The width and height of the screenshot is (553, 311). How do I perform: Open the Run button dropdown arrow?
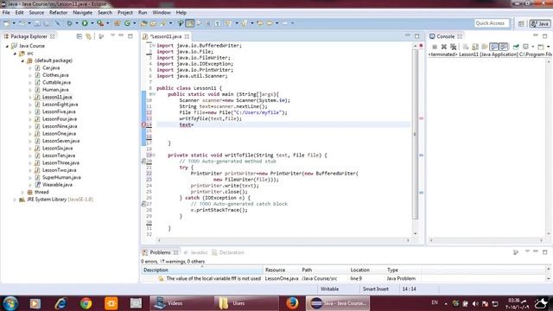(x=92, y=23)
